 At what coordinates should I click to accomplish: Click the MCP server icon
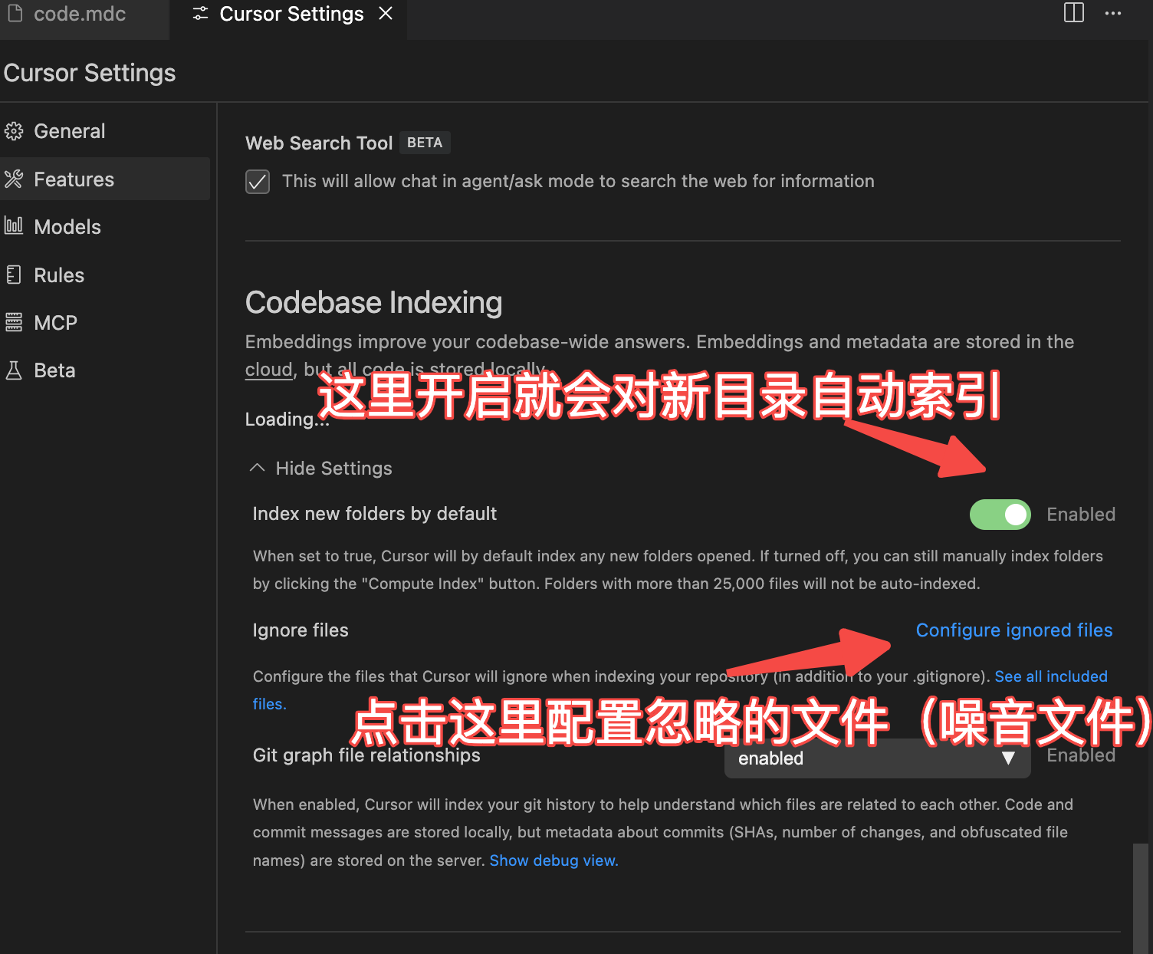click(x=14, y=322)
